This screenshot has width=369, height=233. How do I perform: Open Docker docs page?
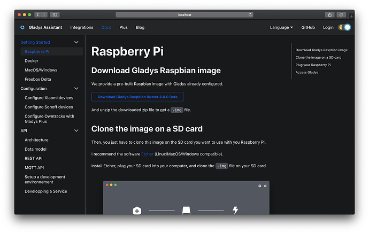coord(32,61)
